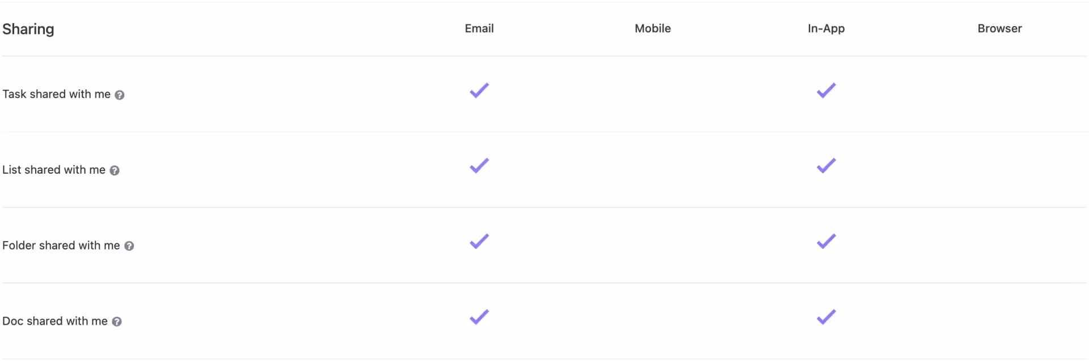
Task: Click the help icon beside "List shared with me"
Action: (115, 170)
